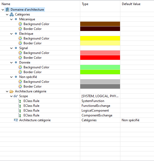Viewport: 154px width, 161px height.
Task: Click the Default Value column header
Action: pos(131,4)
